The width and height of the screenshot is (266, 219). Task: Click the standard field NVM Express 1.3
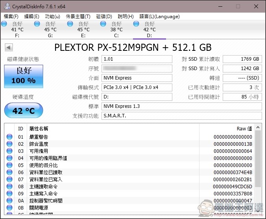point(182,106)
